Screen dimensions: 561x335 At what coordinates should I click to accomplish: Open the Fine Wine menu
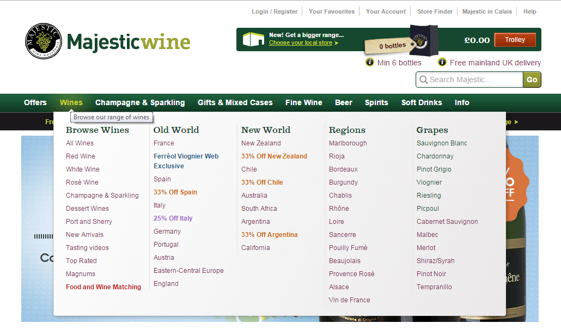coord(304,103)
